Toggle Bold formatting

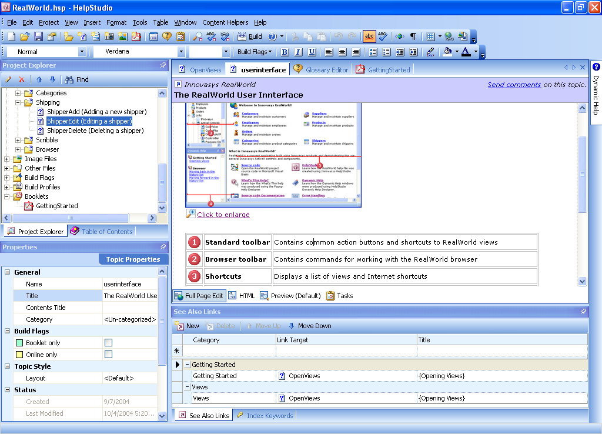click(285, 52)
